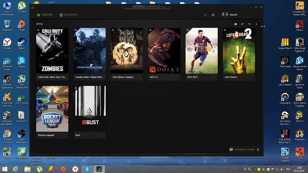This screenshot has width=308, height=173.
Task: Click the optimization status badge on Don't Starve tile
Action: click(113, 30)
